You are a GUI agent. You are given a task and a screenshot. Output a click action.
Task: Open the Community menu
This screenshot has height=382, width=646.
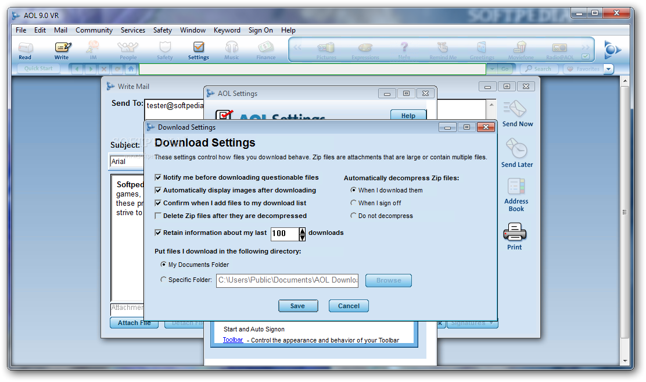(x=94, y=30)
